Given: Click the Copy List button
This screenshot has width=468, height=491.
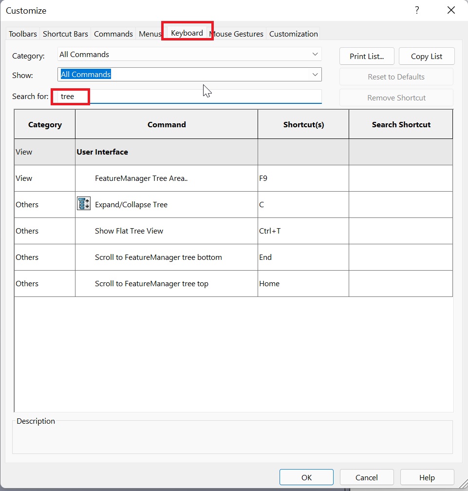Looking at the screenshot, I should click(427, 57).
